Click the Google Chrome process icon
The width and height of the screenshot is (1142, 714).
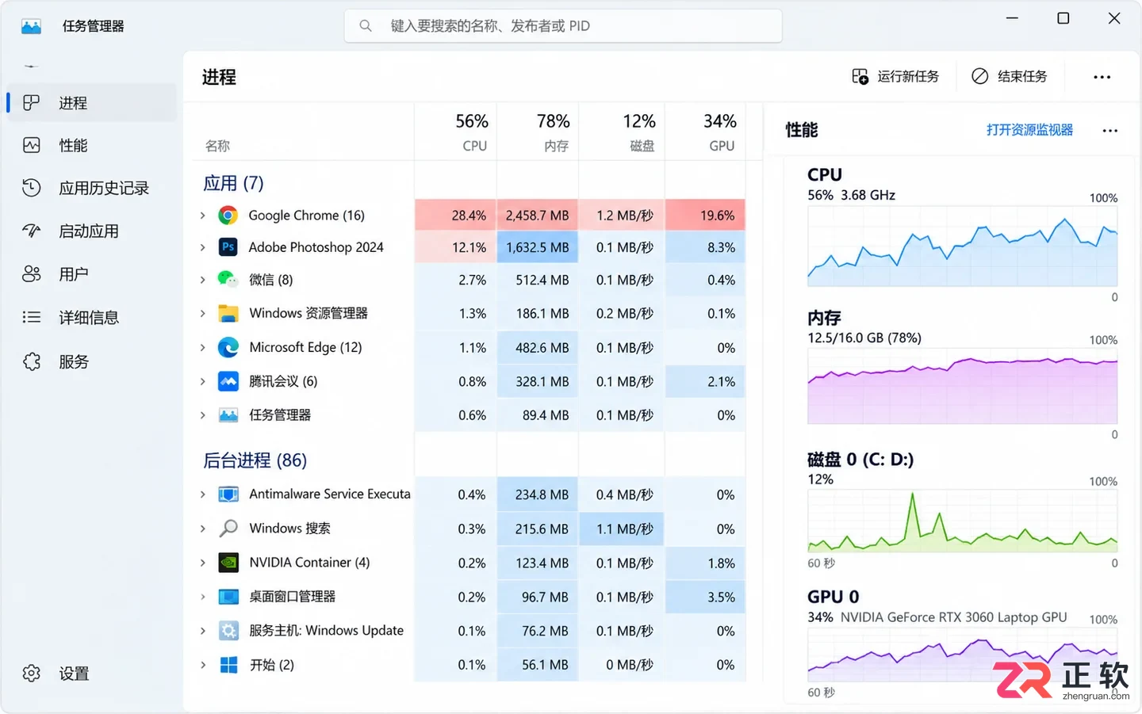(x=228, y=216)
